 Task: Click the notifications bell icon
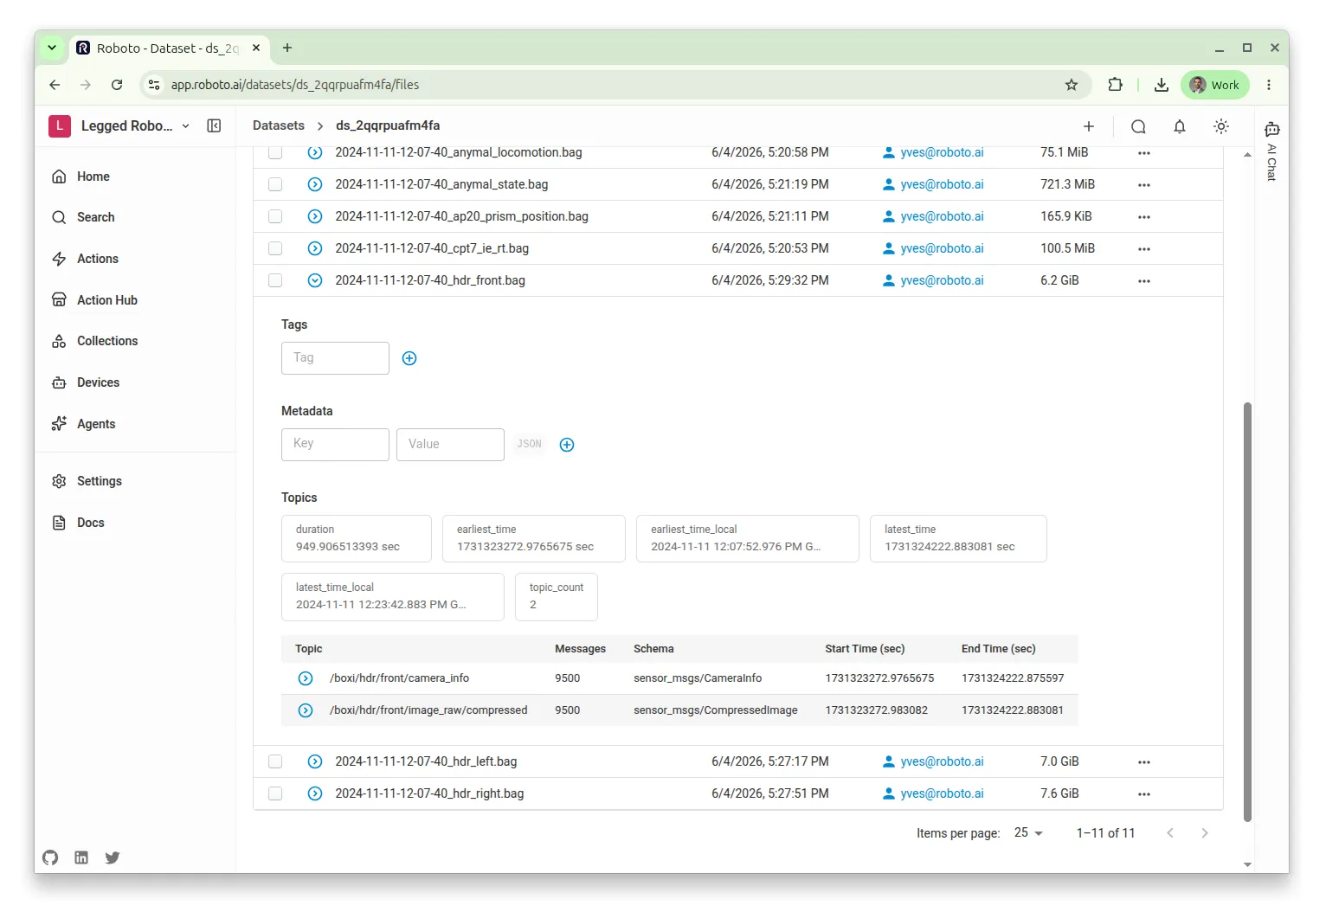(x=1179, y=126)
